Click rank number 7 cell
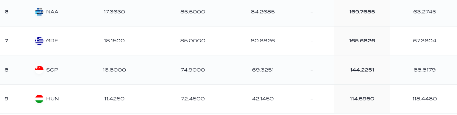 [x=7, y=41]
